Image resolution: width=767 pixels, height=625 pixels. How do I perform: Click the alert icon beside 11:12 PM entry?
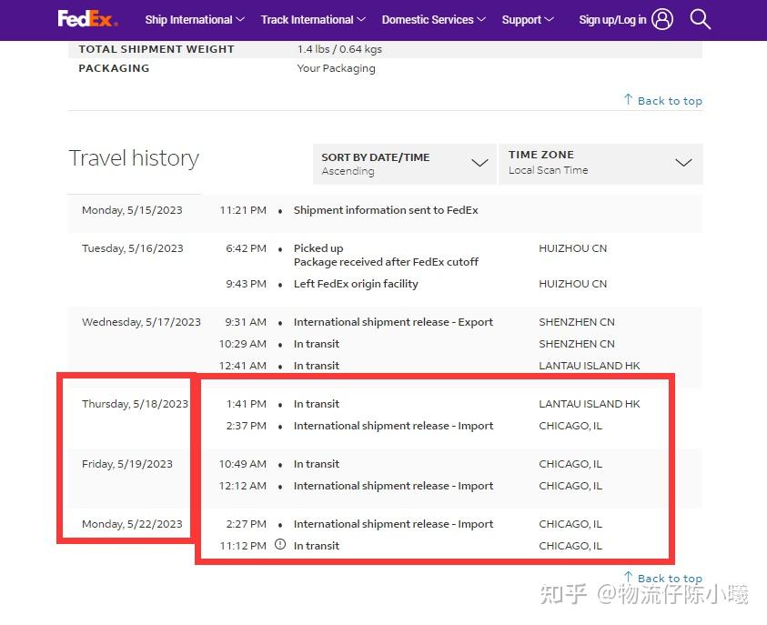tap(280, 545)
